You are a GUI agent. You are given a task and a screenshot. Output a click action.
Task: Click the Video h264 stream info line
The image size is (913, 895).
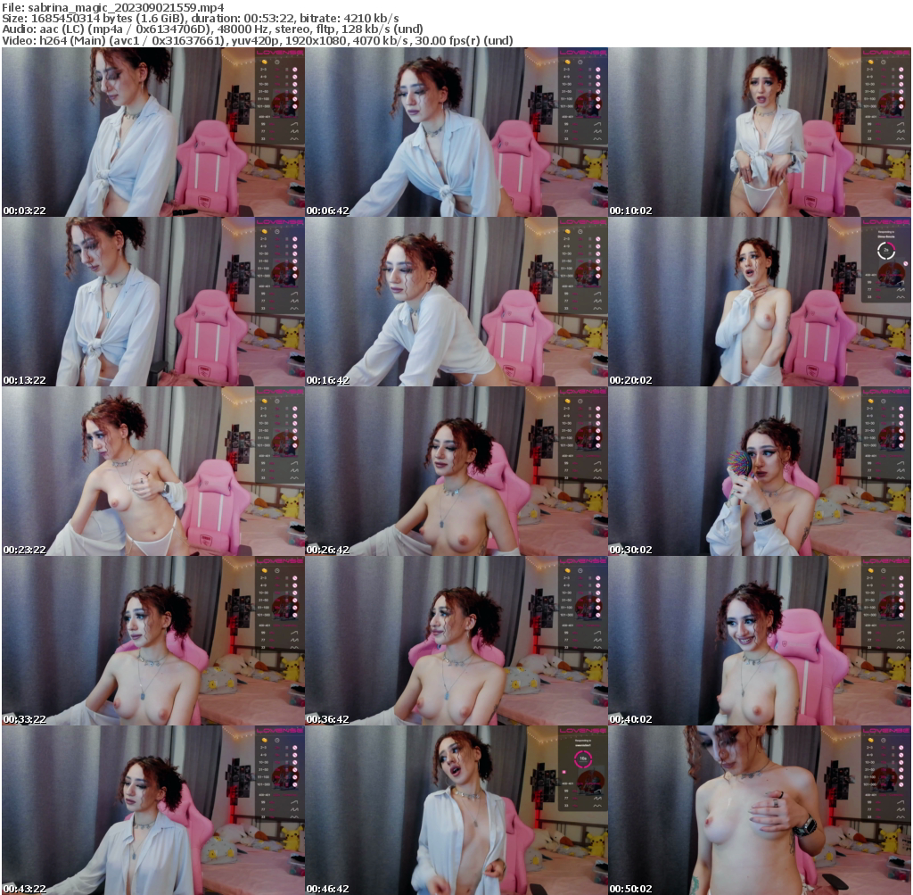[x=257, y=40]
